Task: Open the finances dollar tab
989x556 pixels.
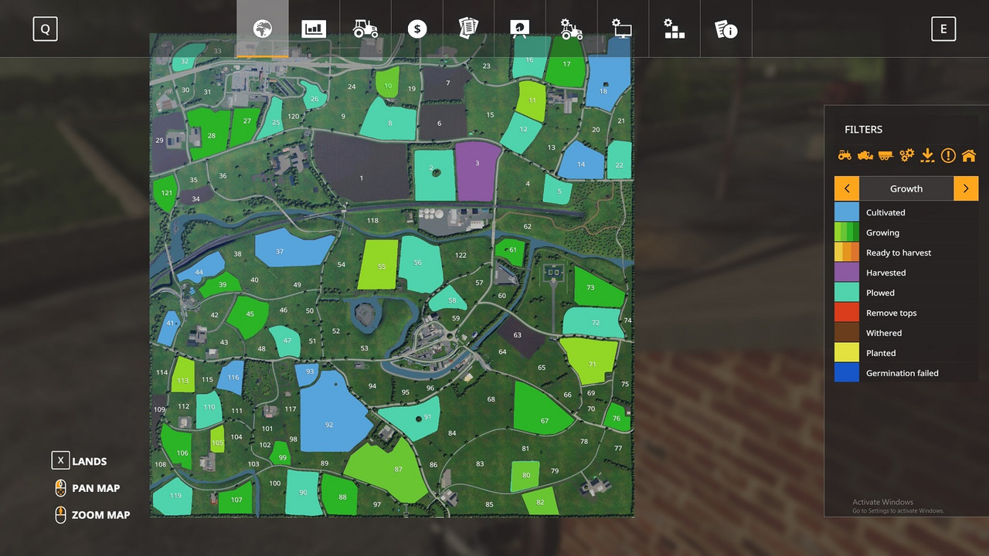Action: click(417, 29)
